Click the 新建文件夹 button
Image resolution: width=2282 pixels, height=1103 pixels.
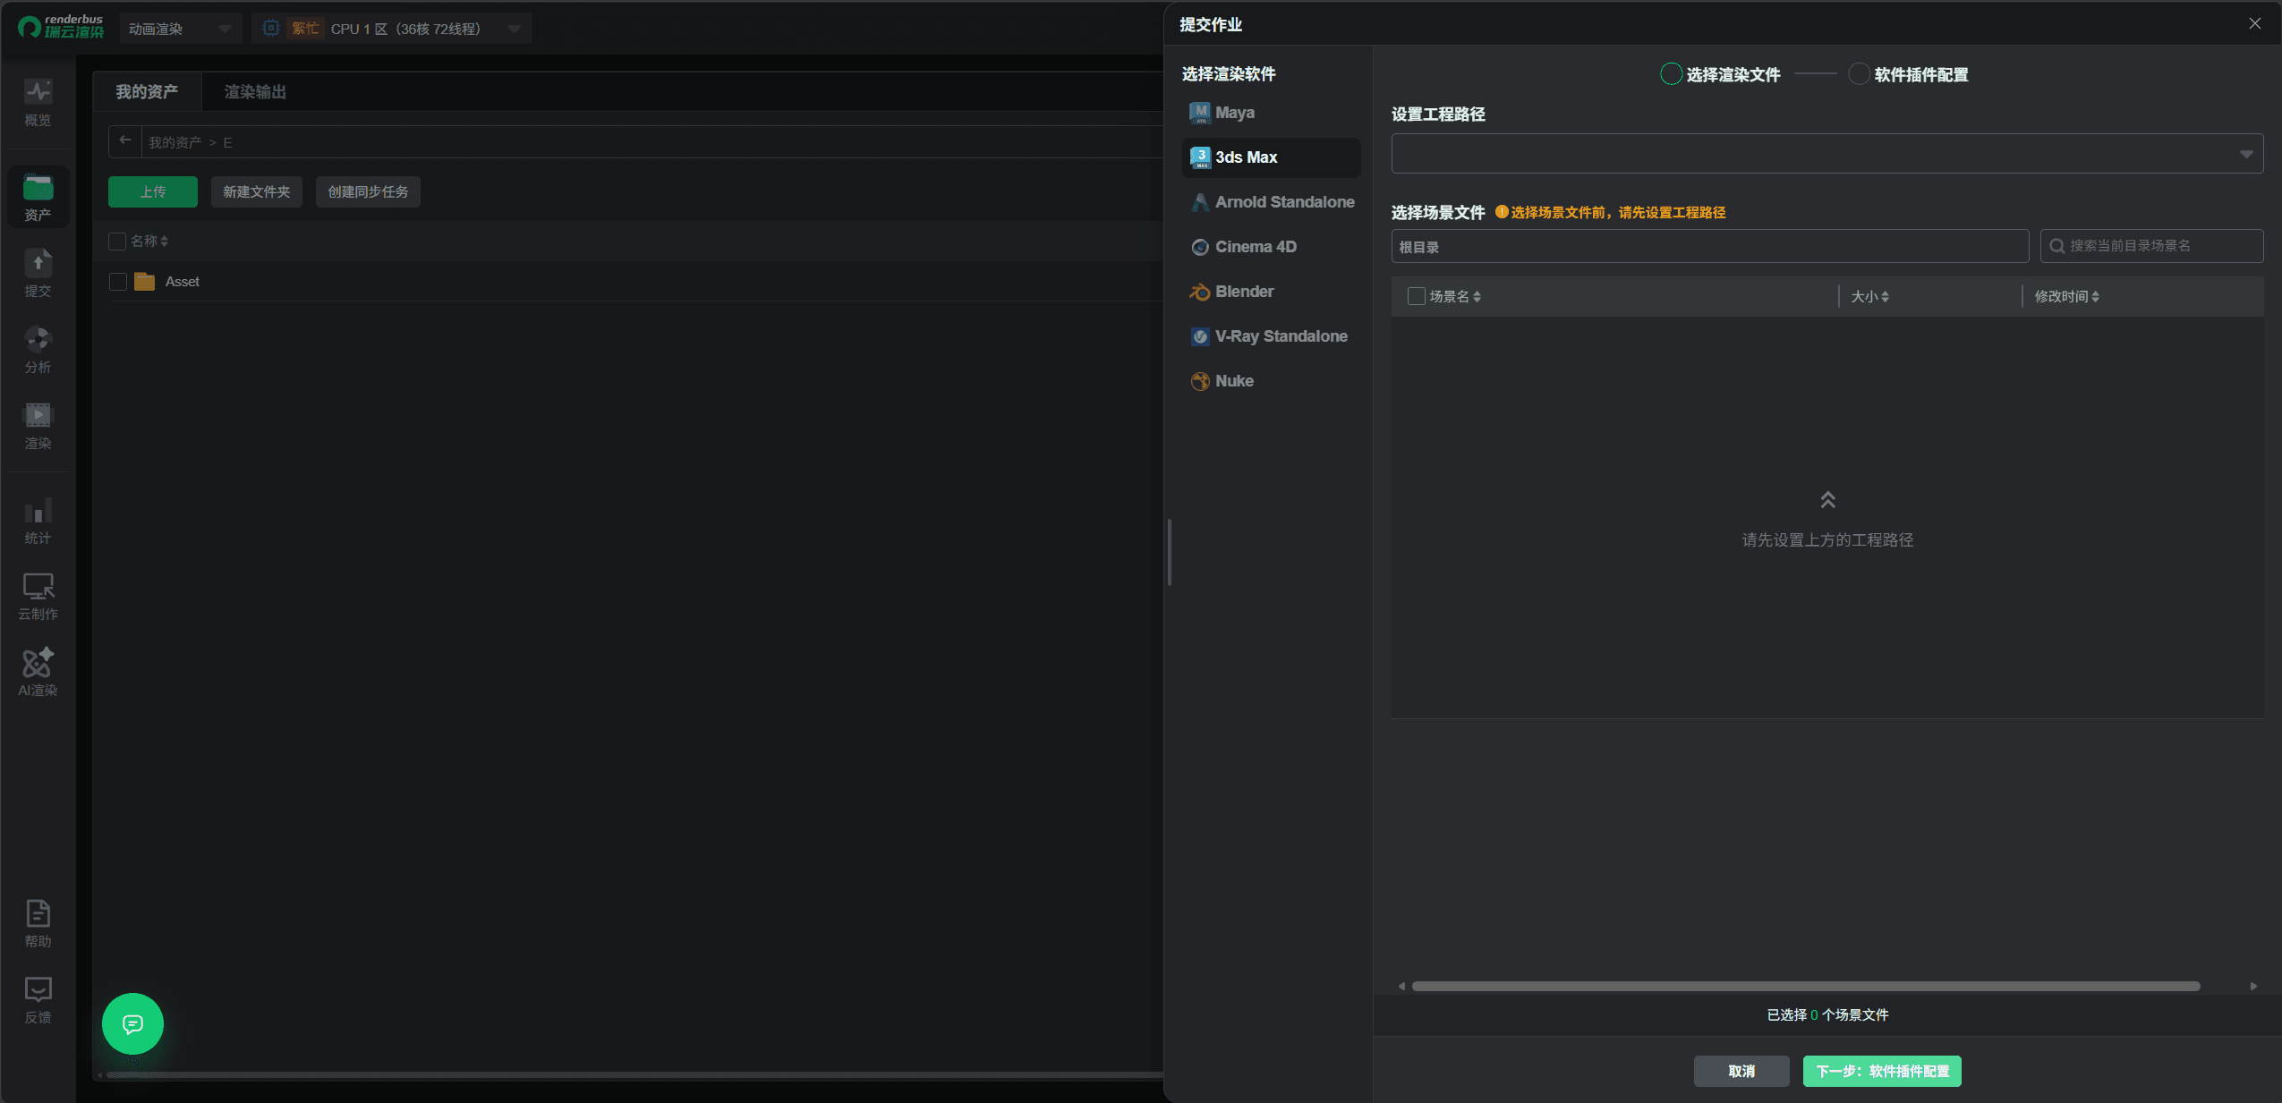(257, 191)
